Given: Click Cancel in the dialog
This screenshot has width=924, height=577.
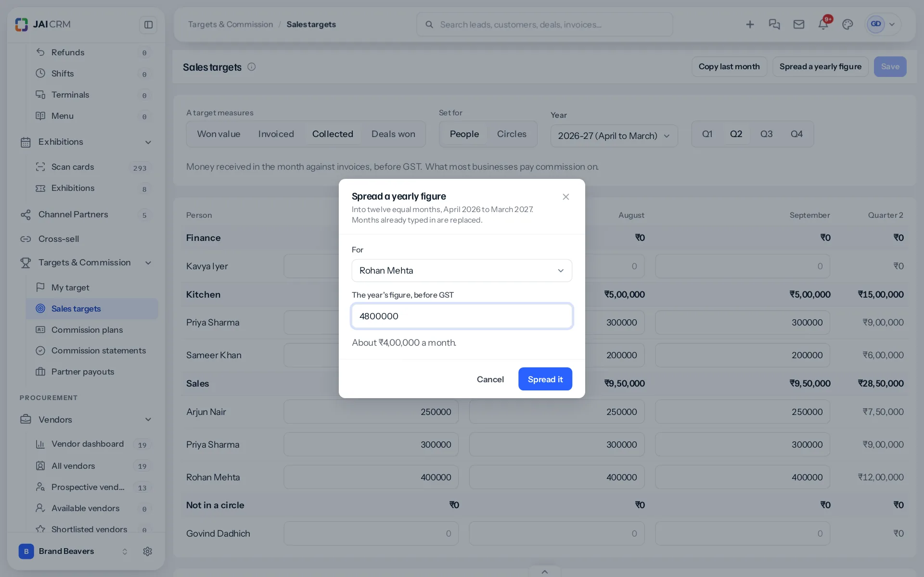Looking at the screenshot, I should tap(490, 379).
